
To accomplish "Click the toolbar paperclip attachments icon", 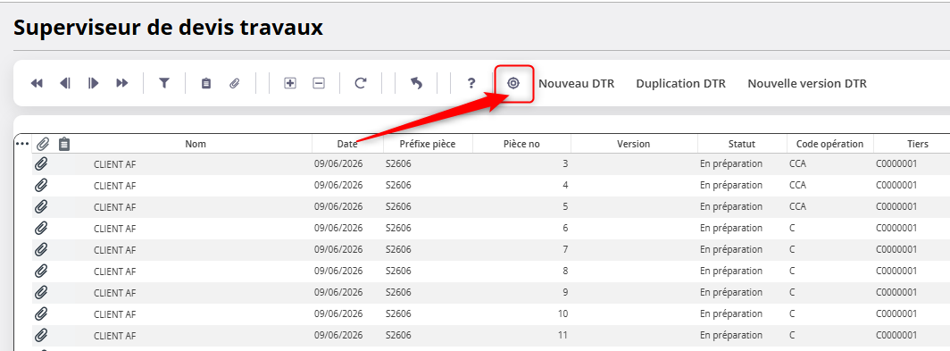I will pyautogui.click(x=235, y=84).
